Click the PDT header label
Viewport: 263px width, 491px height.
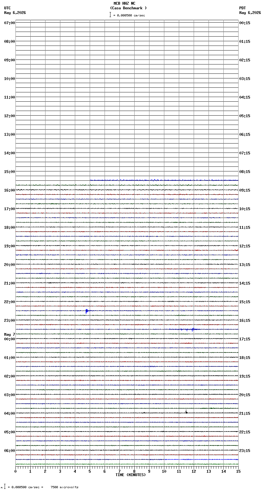click(x=243, y=8)
